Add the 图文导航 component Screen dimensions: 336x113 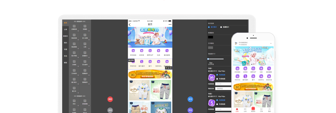[x=74, y=54]
